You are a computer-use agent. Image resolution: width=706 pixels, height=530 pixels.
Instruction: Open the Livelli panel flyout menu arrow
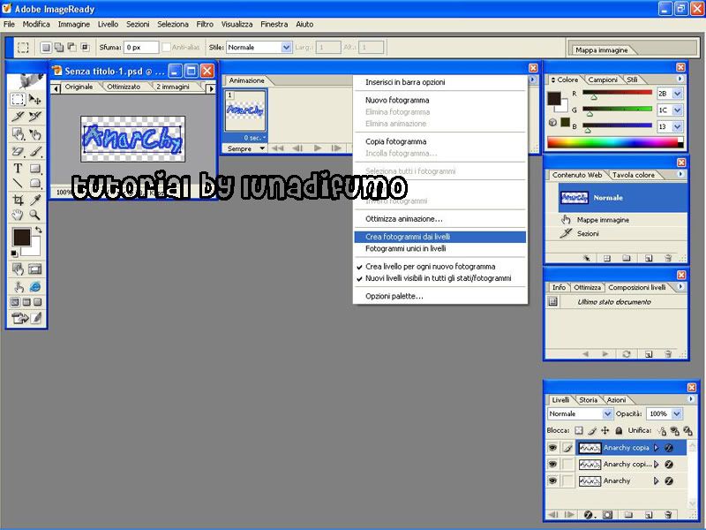pyautogui.click(x=691, y=399)
